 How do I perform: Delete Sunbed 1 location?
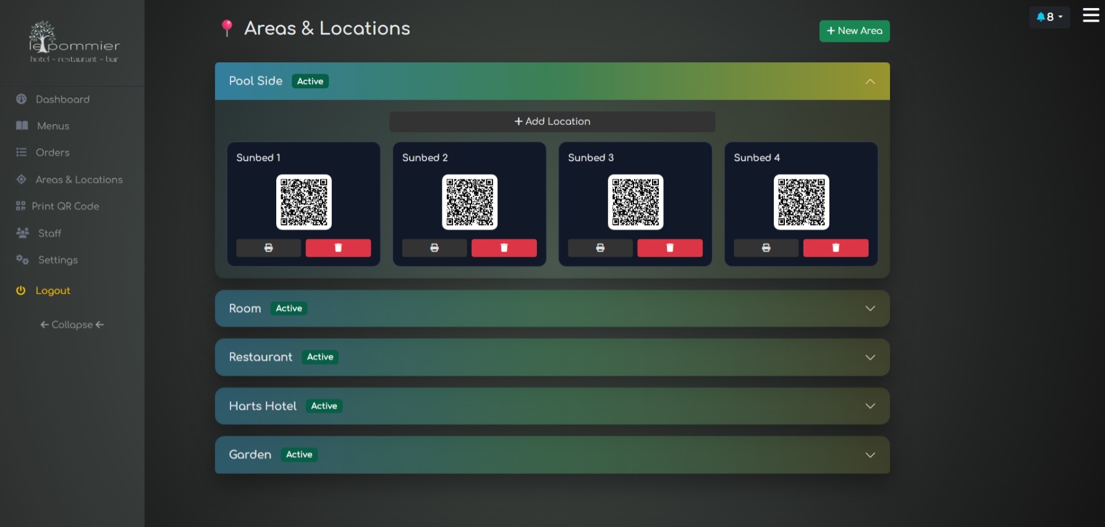coord(338,247)
